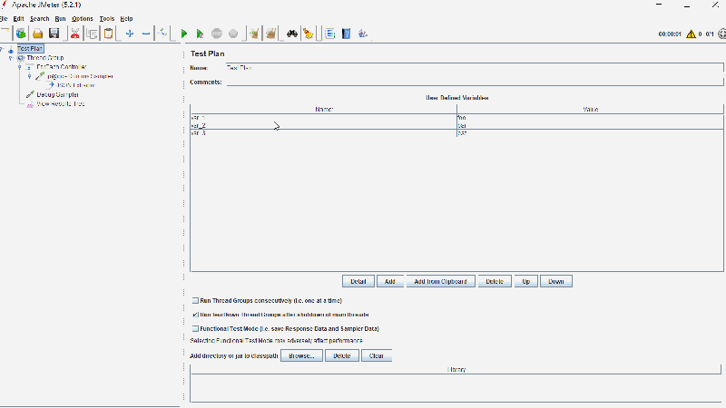Collapse the Thread Group tree node
Viewport: 726px width, 408px height.
[10, 58]
